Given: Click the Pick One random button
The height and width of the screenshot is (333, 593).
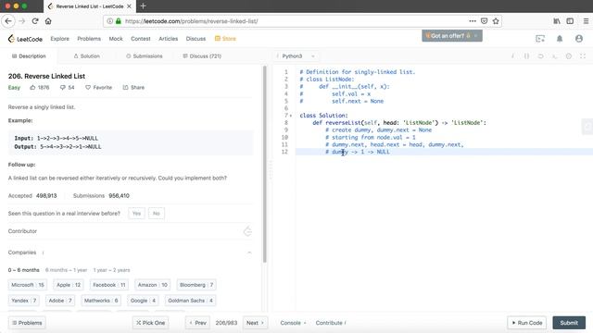Looking at the screenshot, I should click(x=150, y=323).
